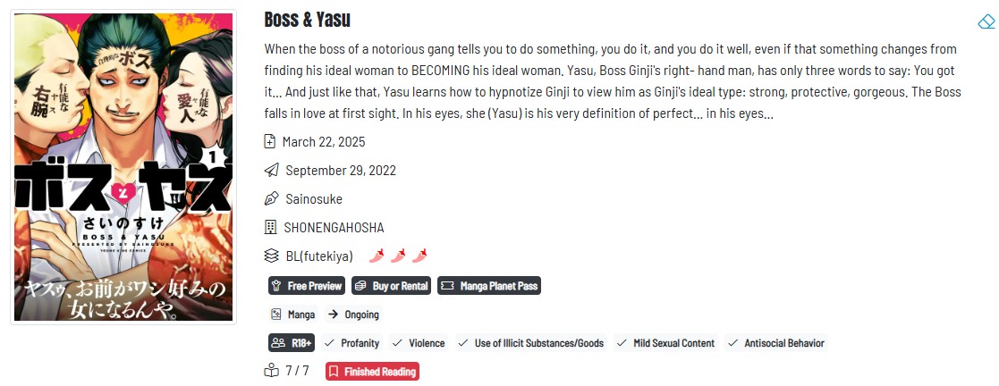Image resolution: width=999 pixels, height=386 pixels.
Task: Toggle the Violence content tag
Action: [419, 343]
